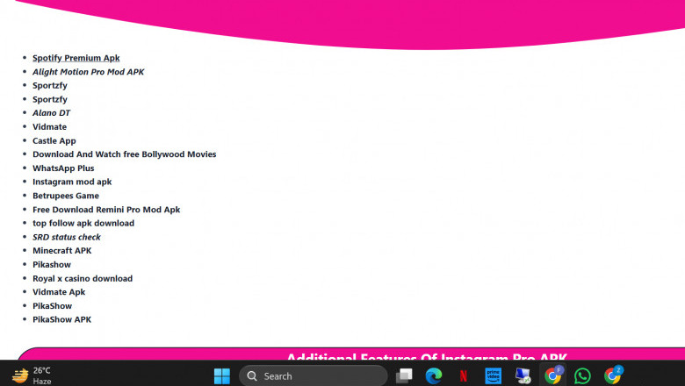Image resolution: width=685 pixels, height=386 pixels.
Task: Open the weather widget showing 26°C Haze
Action: click(x=32, y=375)
